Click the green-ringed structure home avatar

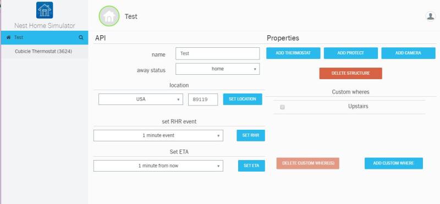tap(109, 16)
